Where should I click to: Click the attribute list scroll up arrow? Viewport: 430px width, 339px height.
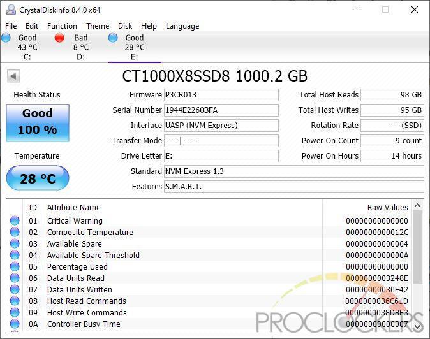pyautogui.click(x=417, y=205)
